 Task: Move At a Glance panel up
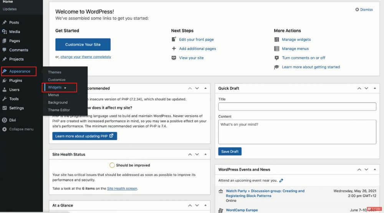[x=190, y=205]
